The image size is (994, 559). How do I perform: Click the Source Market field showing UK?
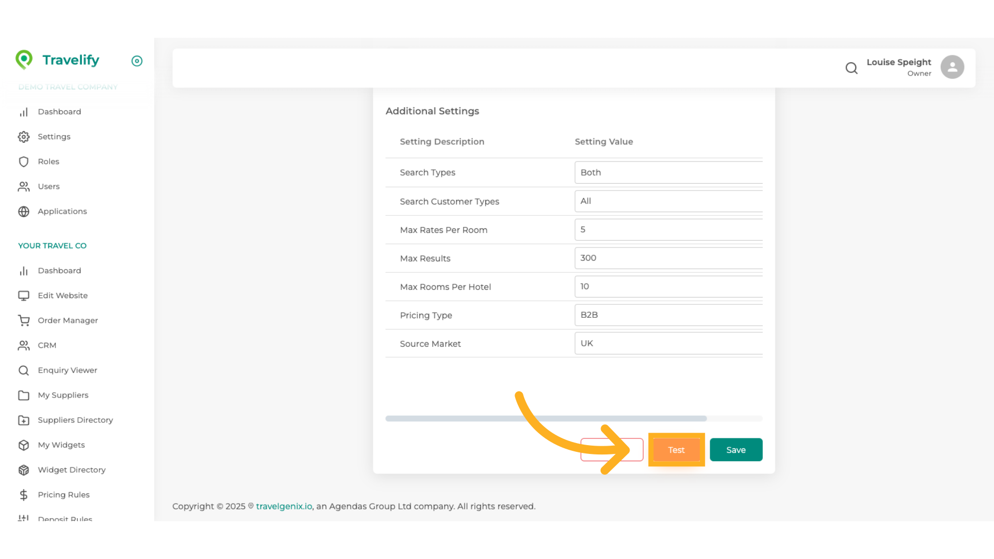tap(668, 343)
